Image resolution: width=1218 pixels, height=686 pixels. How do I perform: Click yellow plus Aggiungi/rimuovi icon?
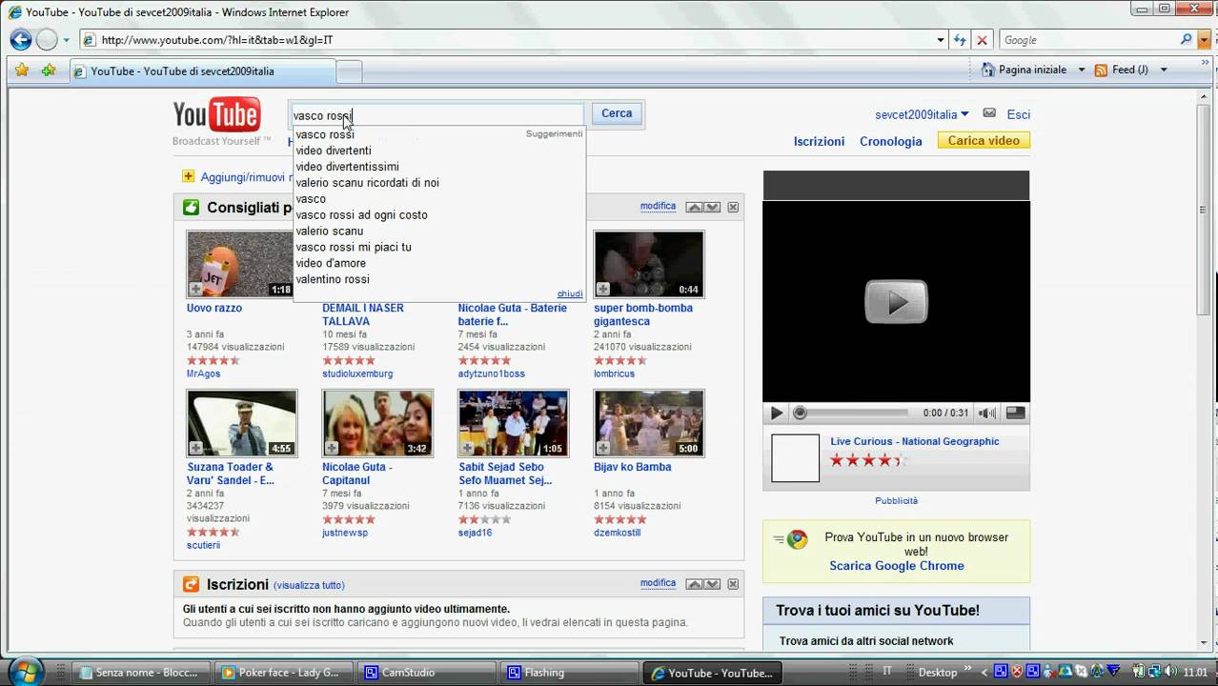coord(188,176)
